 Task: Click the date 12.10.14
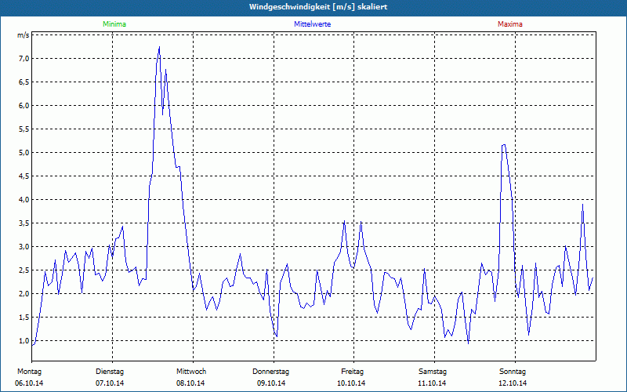[x=513, y=383]
